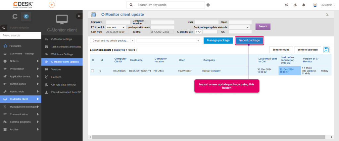Click the Import package button
The width and height of the screenshot is (339, 141).
tap(249, 41)
